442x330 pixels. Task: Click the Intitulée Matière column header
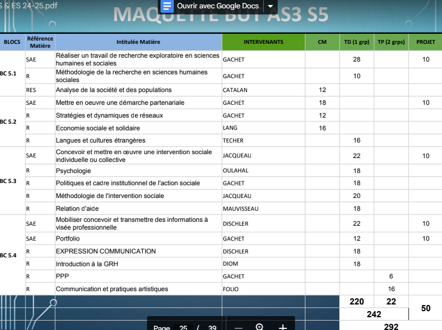click(x=138, y=42)
